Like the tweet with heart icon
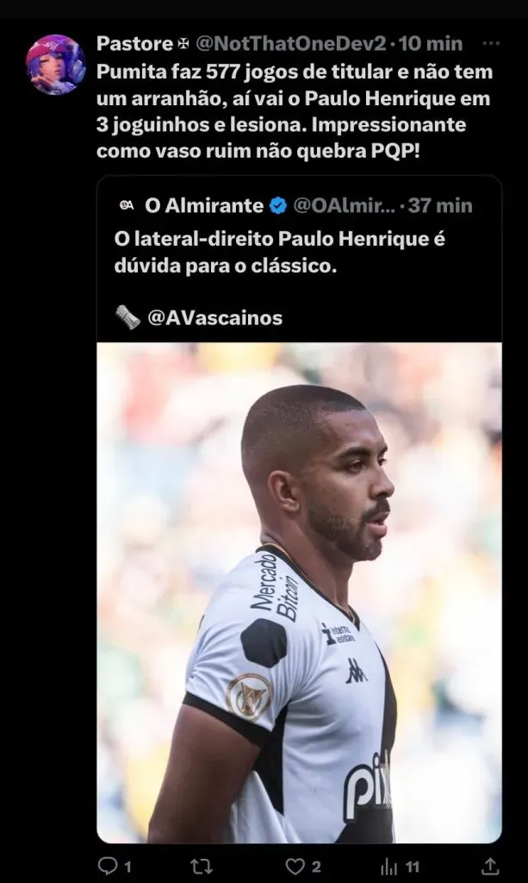 [294, 866]
